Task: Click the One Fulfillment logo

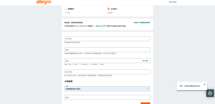Action: [x=142, y=23]
